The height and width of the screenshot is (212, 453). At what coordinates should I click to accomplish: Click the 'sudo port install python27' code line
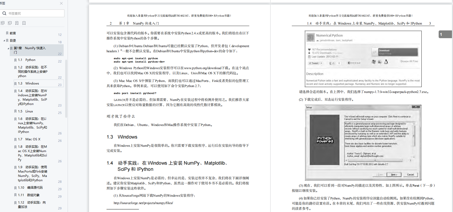[135, 93]
